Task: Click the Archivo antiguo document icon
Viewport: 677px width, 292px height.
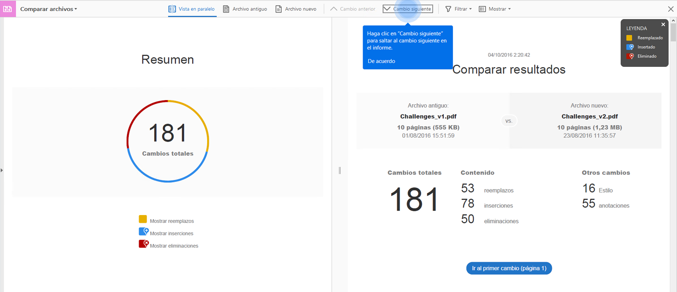Action: point(226,9)
